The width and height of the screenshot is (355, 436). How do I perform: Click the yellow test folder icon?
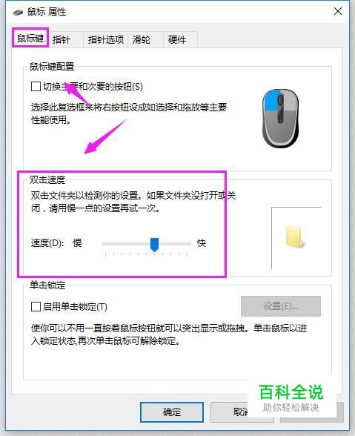coord(295,237)
